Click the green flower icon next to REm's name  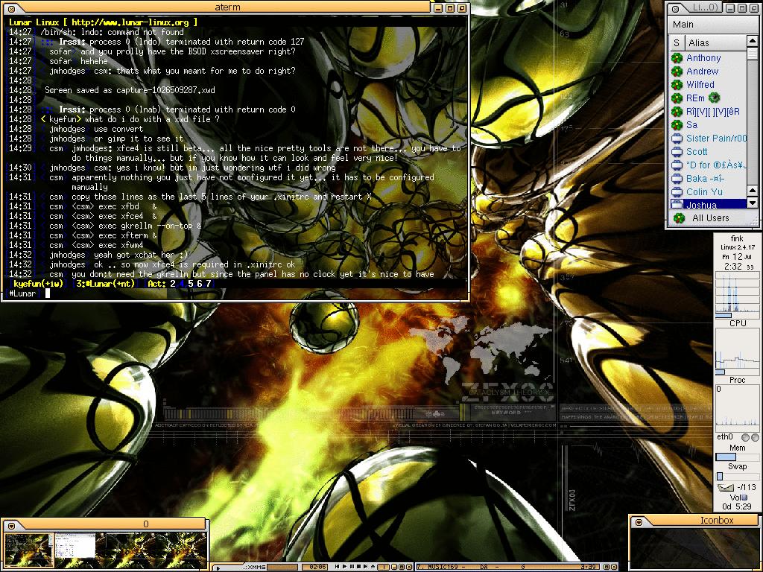[713, 98]
